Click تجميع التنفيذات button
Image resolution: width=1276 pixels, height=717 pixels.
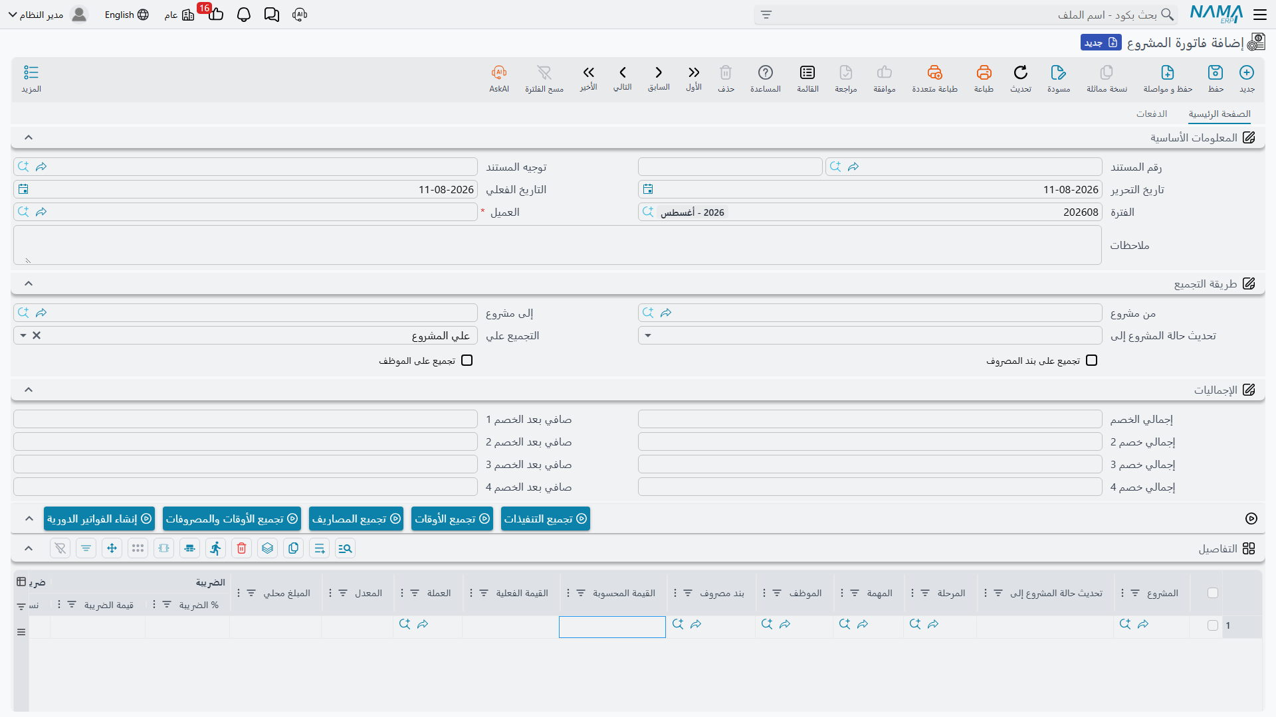[546, 518]
